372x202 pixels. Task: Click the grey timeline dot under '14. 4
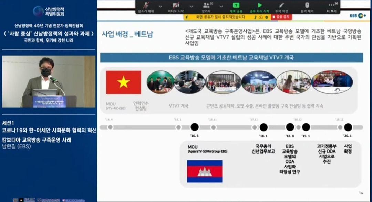[110, 127]
